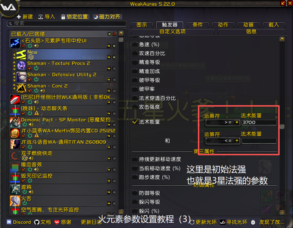Click the 锁定位置 lock icon
The width and height of the screenshot is (293, 228).
63,17
